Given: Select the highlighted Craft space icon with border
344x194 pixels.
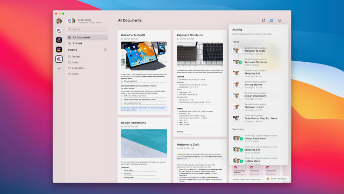Looking at the screenshot, I should 59,59.
